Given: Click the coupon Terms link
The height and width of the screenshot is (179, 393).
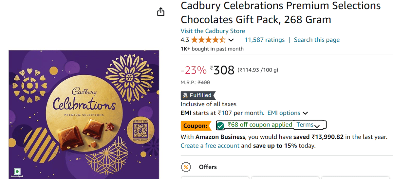Looking at the screenshot, I should pos(305,125).
